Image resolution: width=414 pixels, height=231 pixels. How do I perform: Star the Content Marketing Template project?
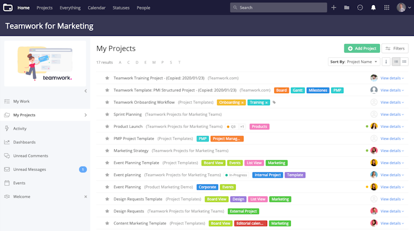click(107, 223)
